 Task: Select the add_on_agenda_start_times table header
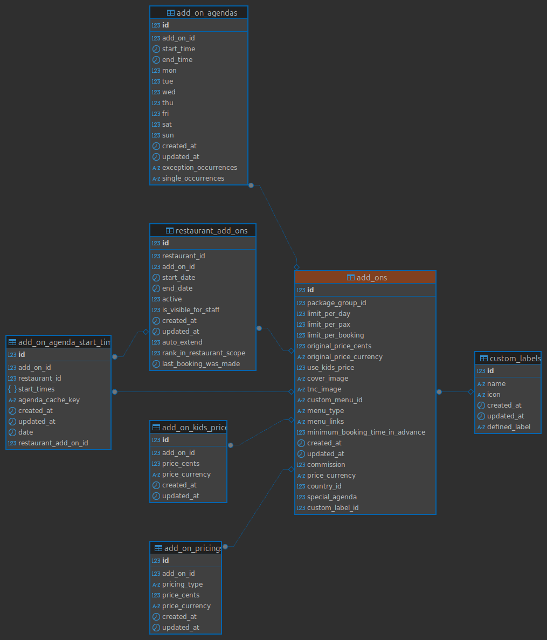pyautogui.click(x=64, y=342)
